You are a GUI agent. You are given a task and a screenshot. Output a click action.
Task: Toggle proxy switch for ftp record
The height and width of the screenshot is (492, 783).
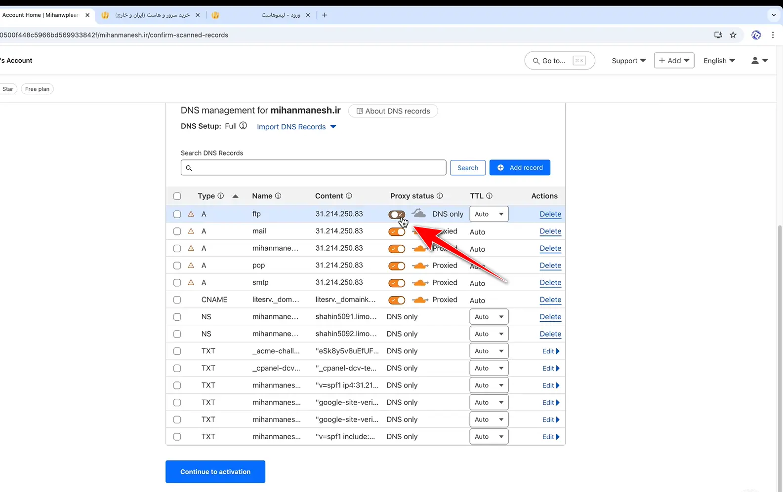[397, 214]
